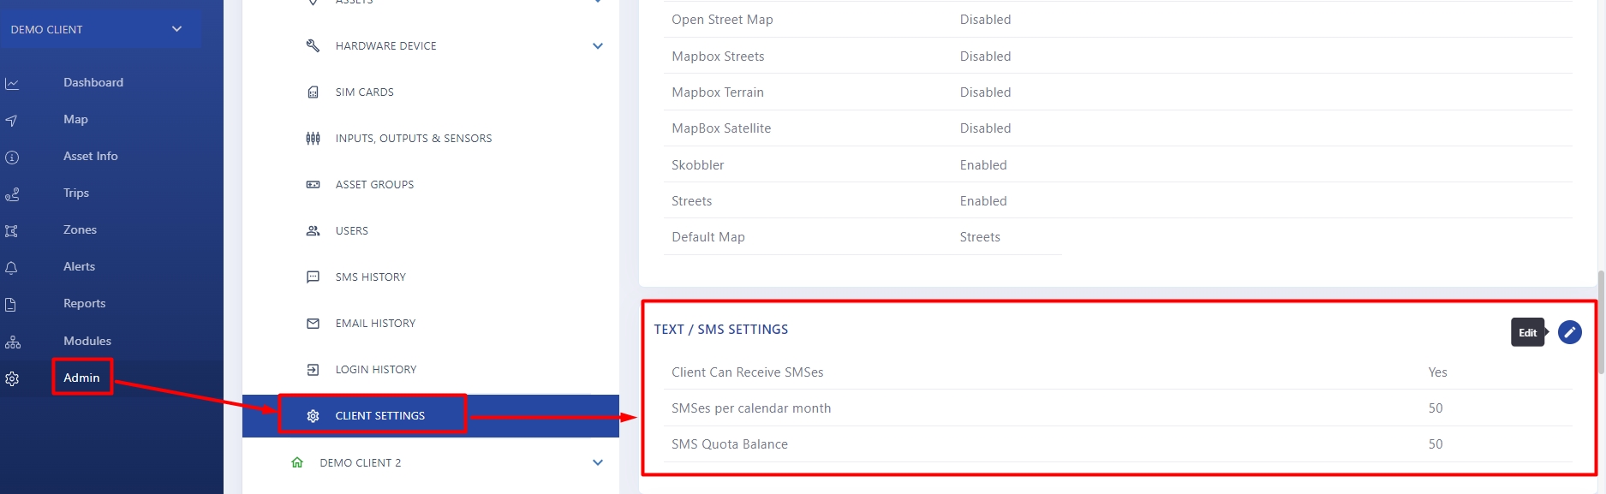Screen dimensions: 1606x494
Task: Open the DEMO CLIENT dropdown selector
Action: (100, 29)
